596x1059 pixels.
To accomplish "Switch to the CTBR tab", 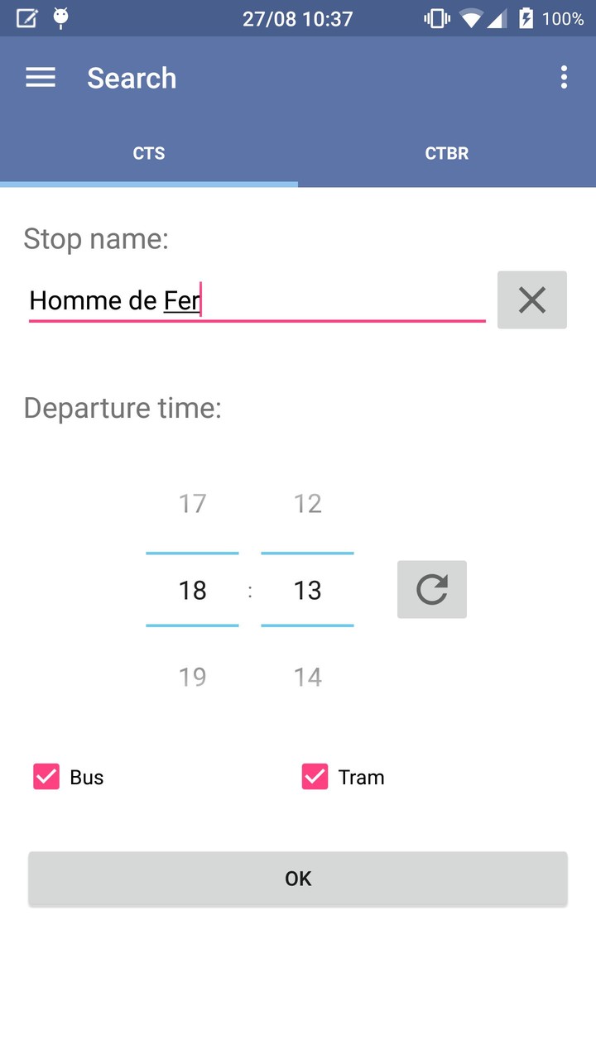I will click(x=447, y=153).
